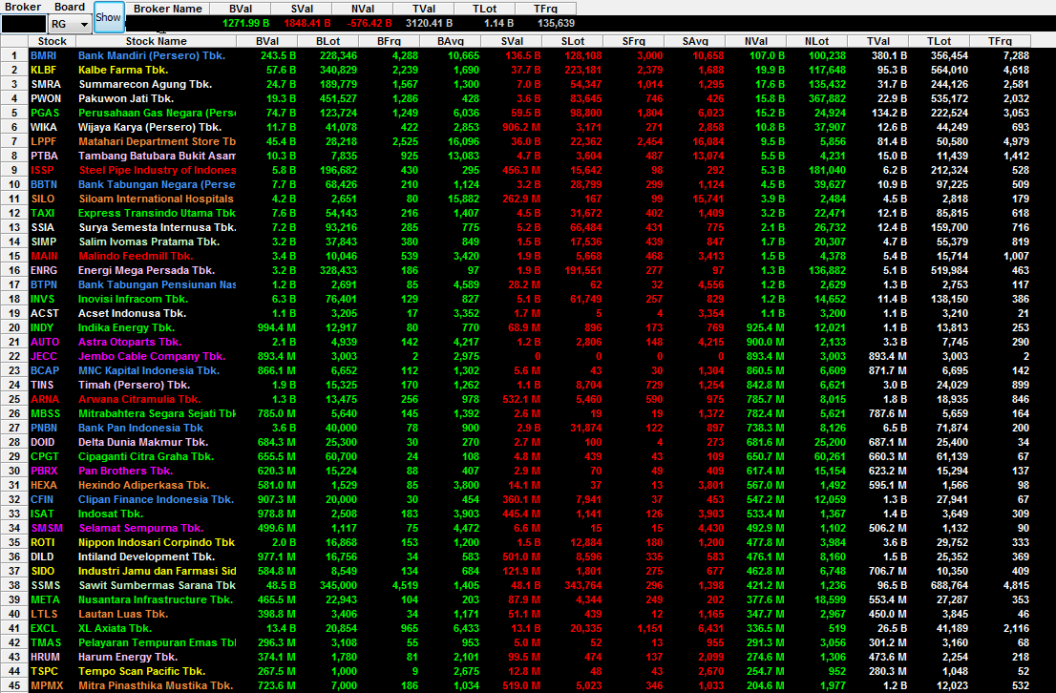1056x693 pixels.
Task: Sort by the Stock column header
Action: (52, 42)
